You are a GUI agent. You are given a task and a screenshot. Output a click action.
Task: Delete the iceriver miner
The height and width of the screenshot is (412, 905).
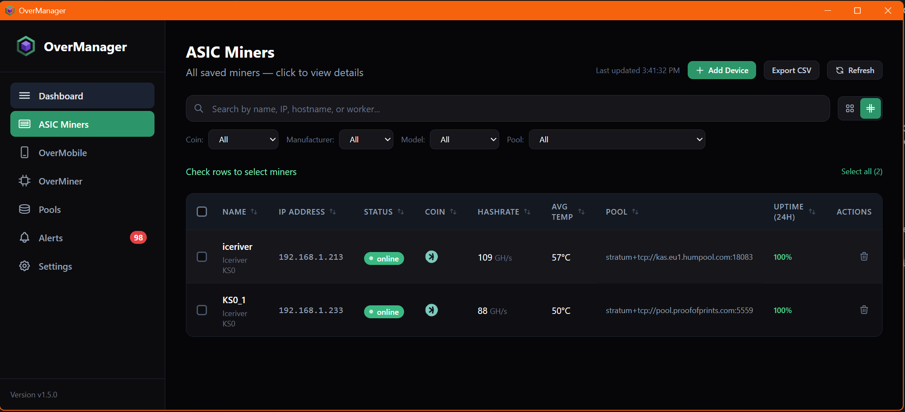click(x=864, y=256)
